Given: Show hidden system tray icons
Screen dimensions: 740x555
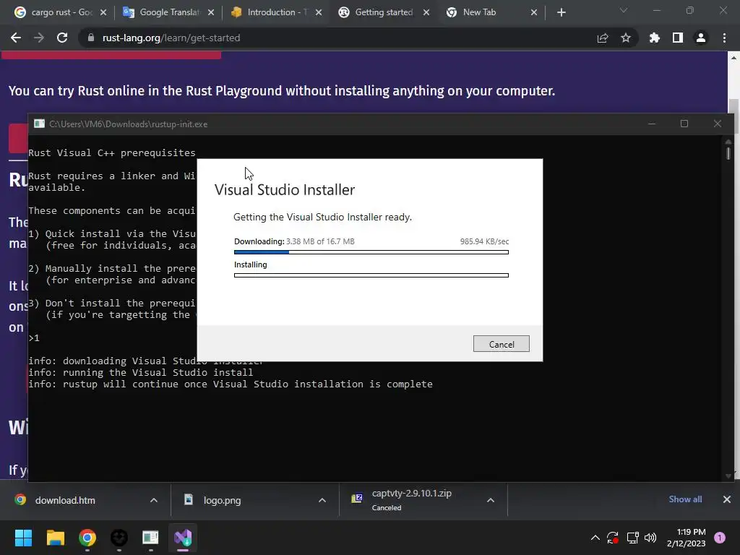Looking at the screenshot, I should (x=595, y=538).
